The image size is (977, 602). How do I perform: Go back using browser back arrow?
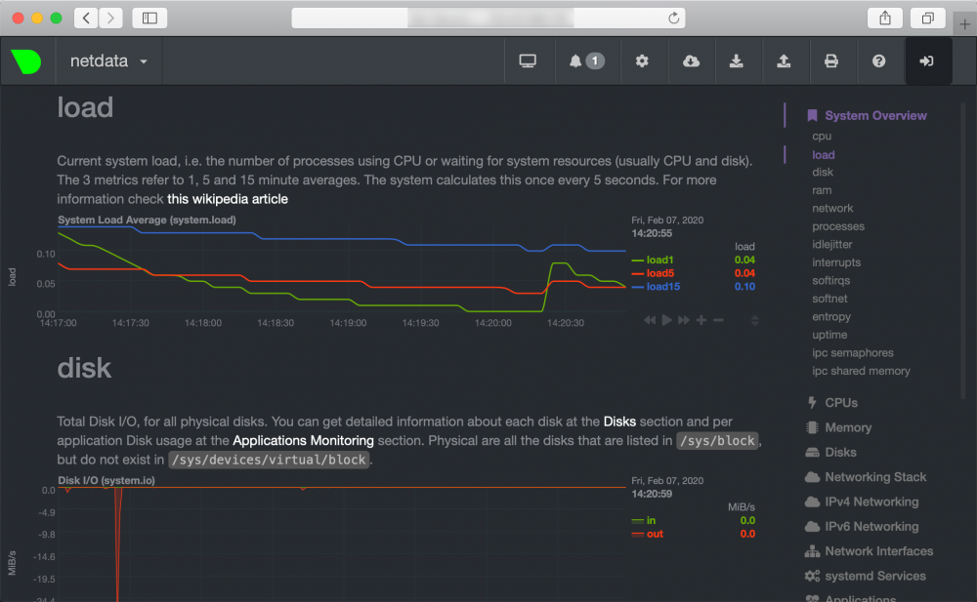coord(87,19)
